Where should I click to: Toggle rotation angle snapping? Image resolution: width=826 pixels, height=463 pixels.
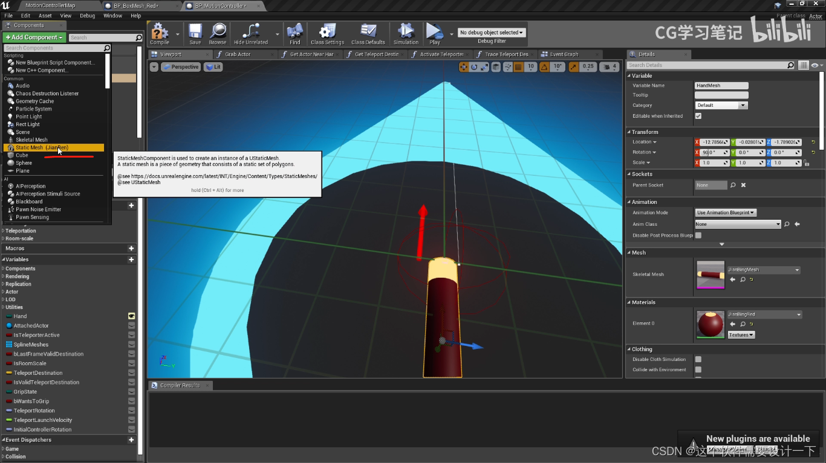(544, 67)
